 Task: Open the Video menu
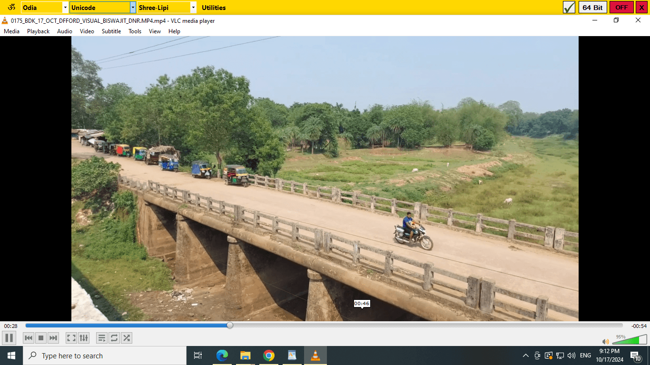coord(87,31)
